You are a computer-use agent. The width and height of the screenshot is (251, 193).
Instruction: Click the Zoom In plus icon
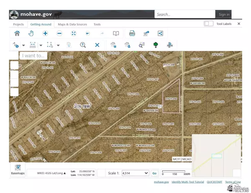point(46,33)
